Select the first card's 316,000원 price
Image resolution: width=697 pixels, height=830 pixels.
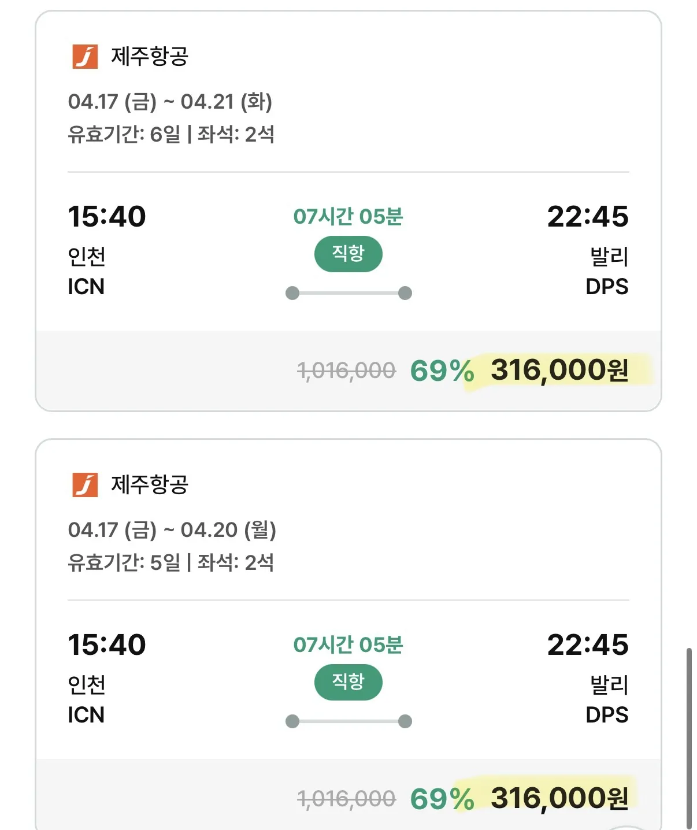tap(559, 370)
